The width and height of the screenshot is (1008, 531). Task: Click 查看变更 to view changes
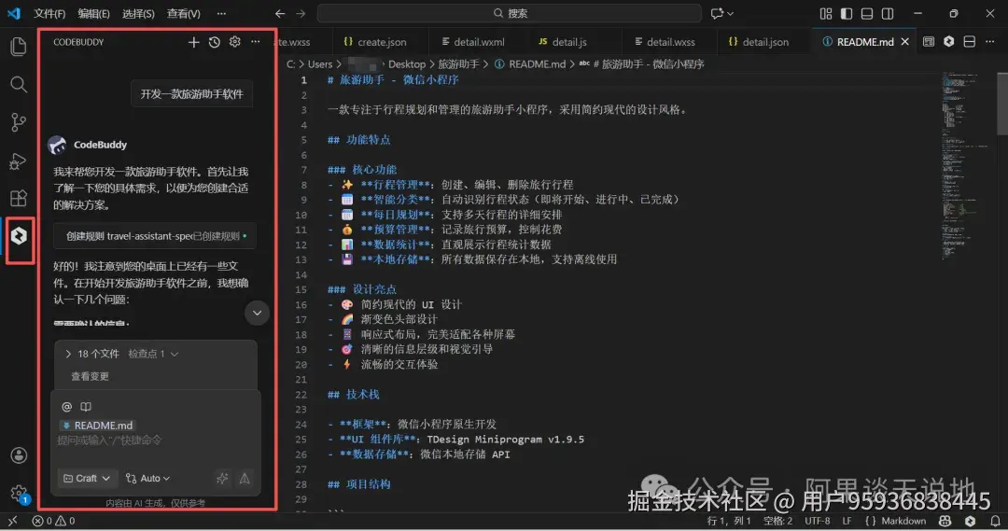pyautogui.click(x=90, y=376)
